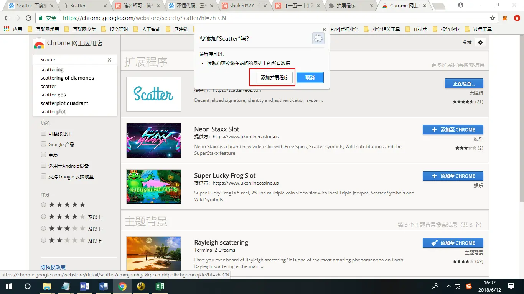Check 适用于Android设备 checkbox
The width and height of the screenshot is (524, 294).
pos(44,166)
